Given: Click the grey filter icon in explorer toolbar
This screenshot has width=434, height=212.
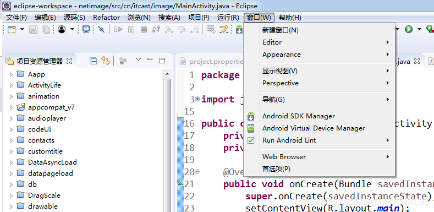Looking at the screenshot, I should coord(123,61).
